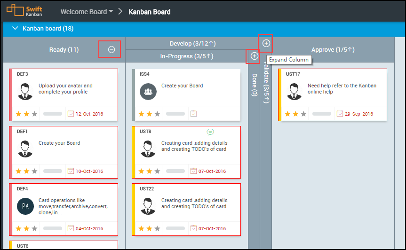The width and height of the screenshot is (406, 250).
Task: Click the empty calendar icon on ISS4
Action: click(193, 114)
